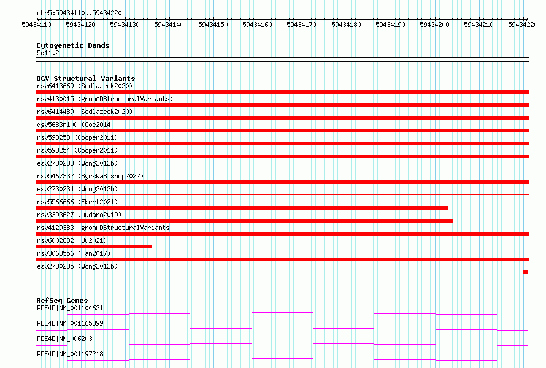Click esv2730235 (Wong2012b) label
This screenshot has width=546, height=368.
coord(77,266)
